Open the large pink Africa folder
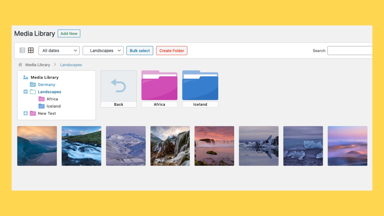 159,85
